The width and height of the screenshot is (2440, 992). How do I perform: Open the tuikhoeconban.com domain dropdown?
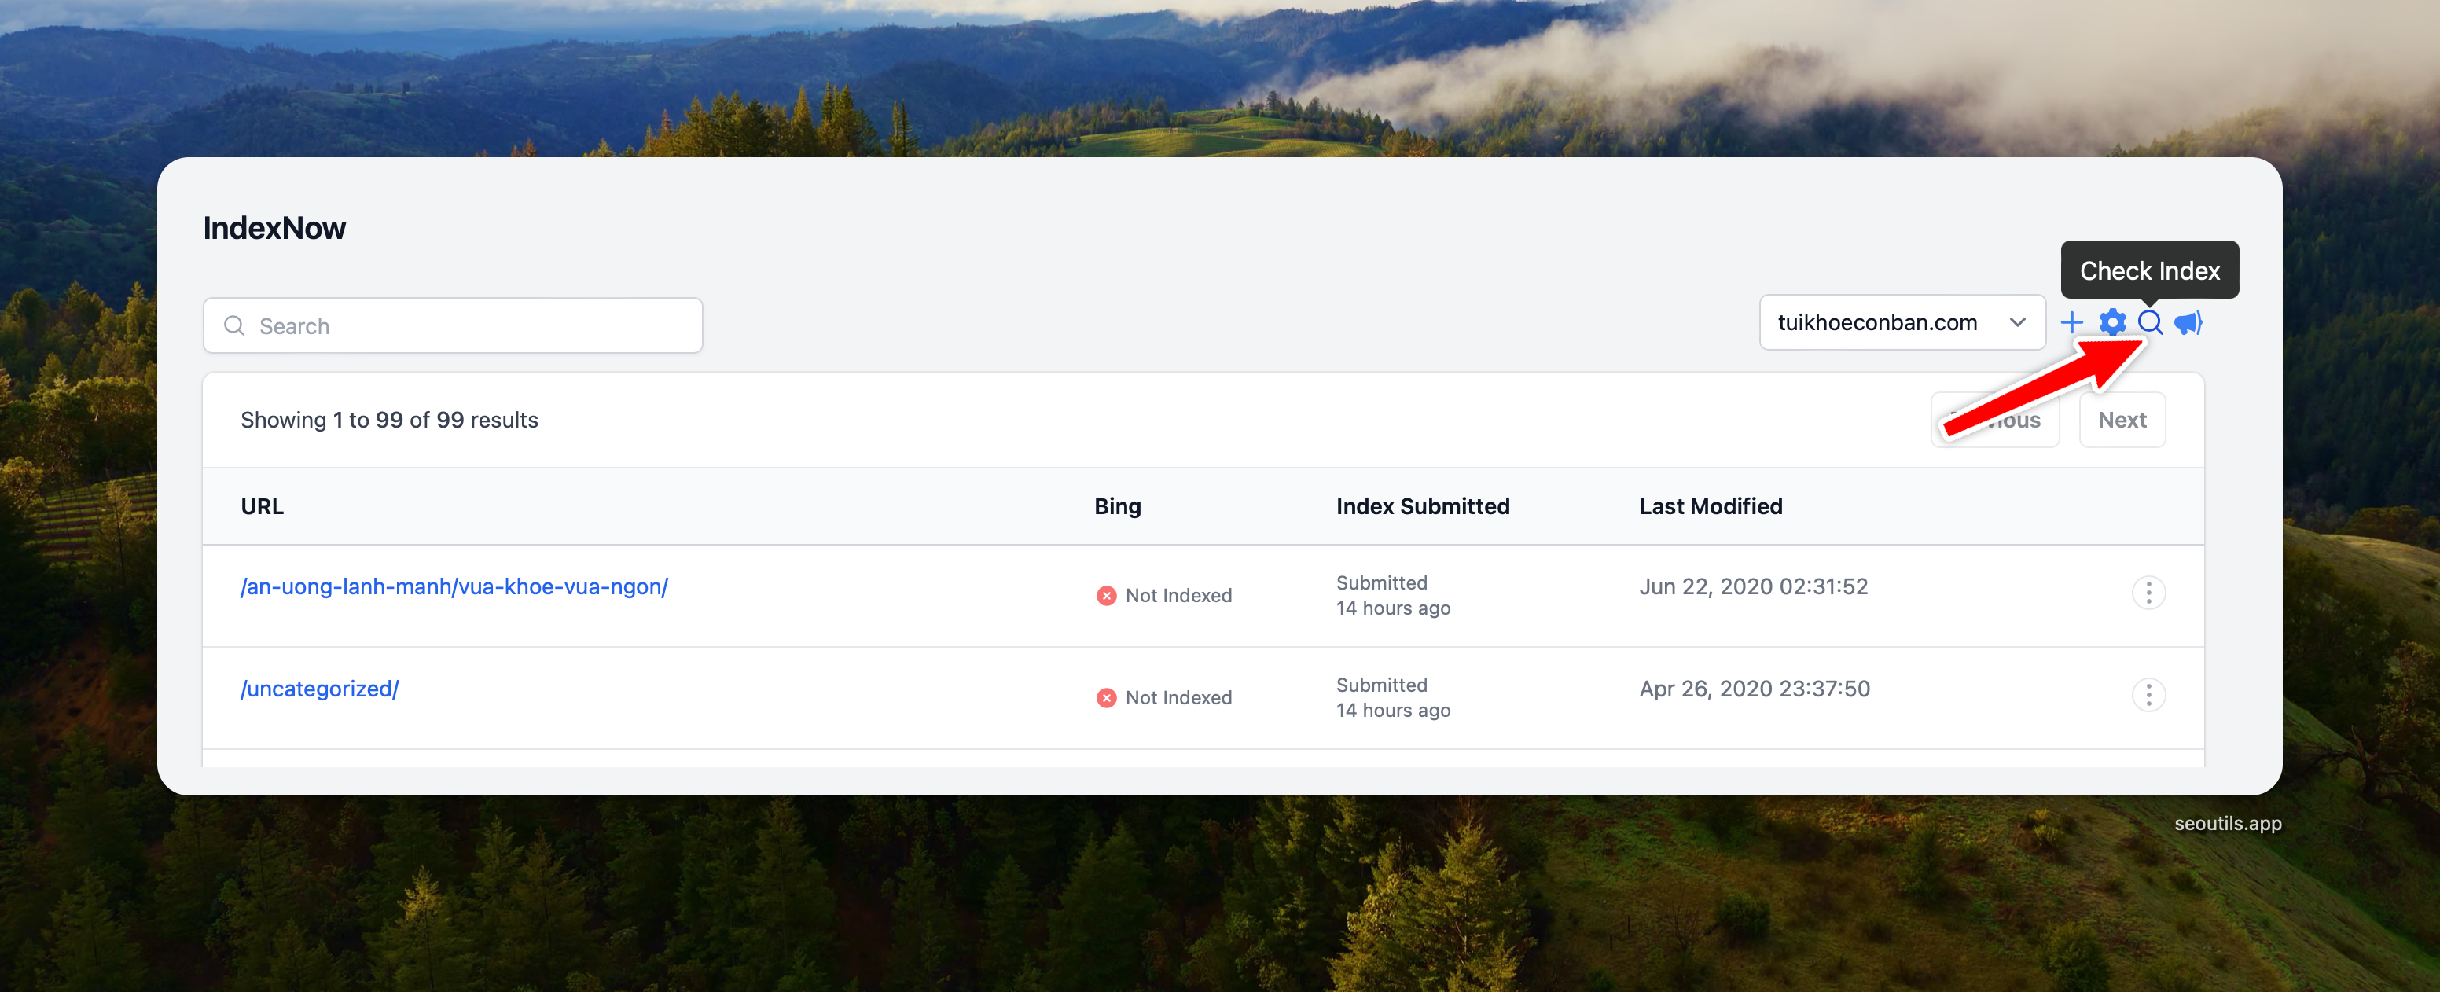tap(1877, 322)
